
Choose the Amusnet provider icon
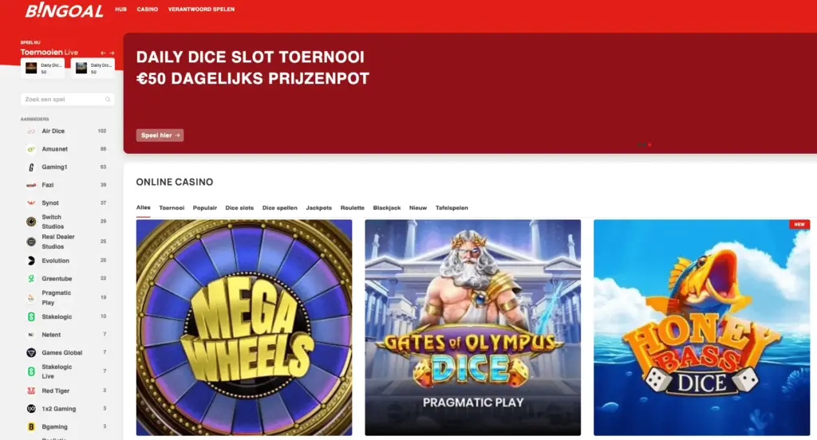click(x=31, y=149)
